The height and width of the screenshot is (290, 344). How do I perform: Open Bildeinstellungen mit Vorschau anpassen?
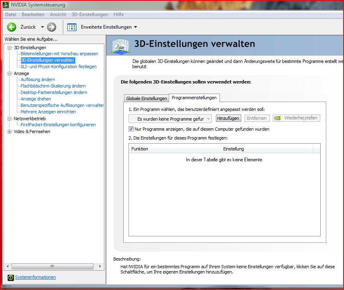pos(59,54)
